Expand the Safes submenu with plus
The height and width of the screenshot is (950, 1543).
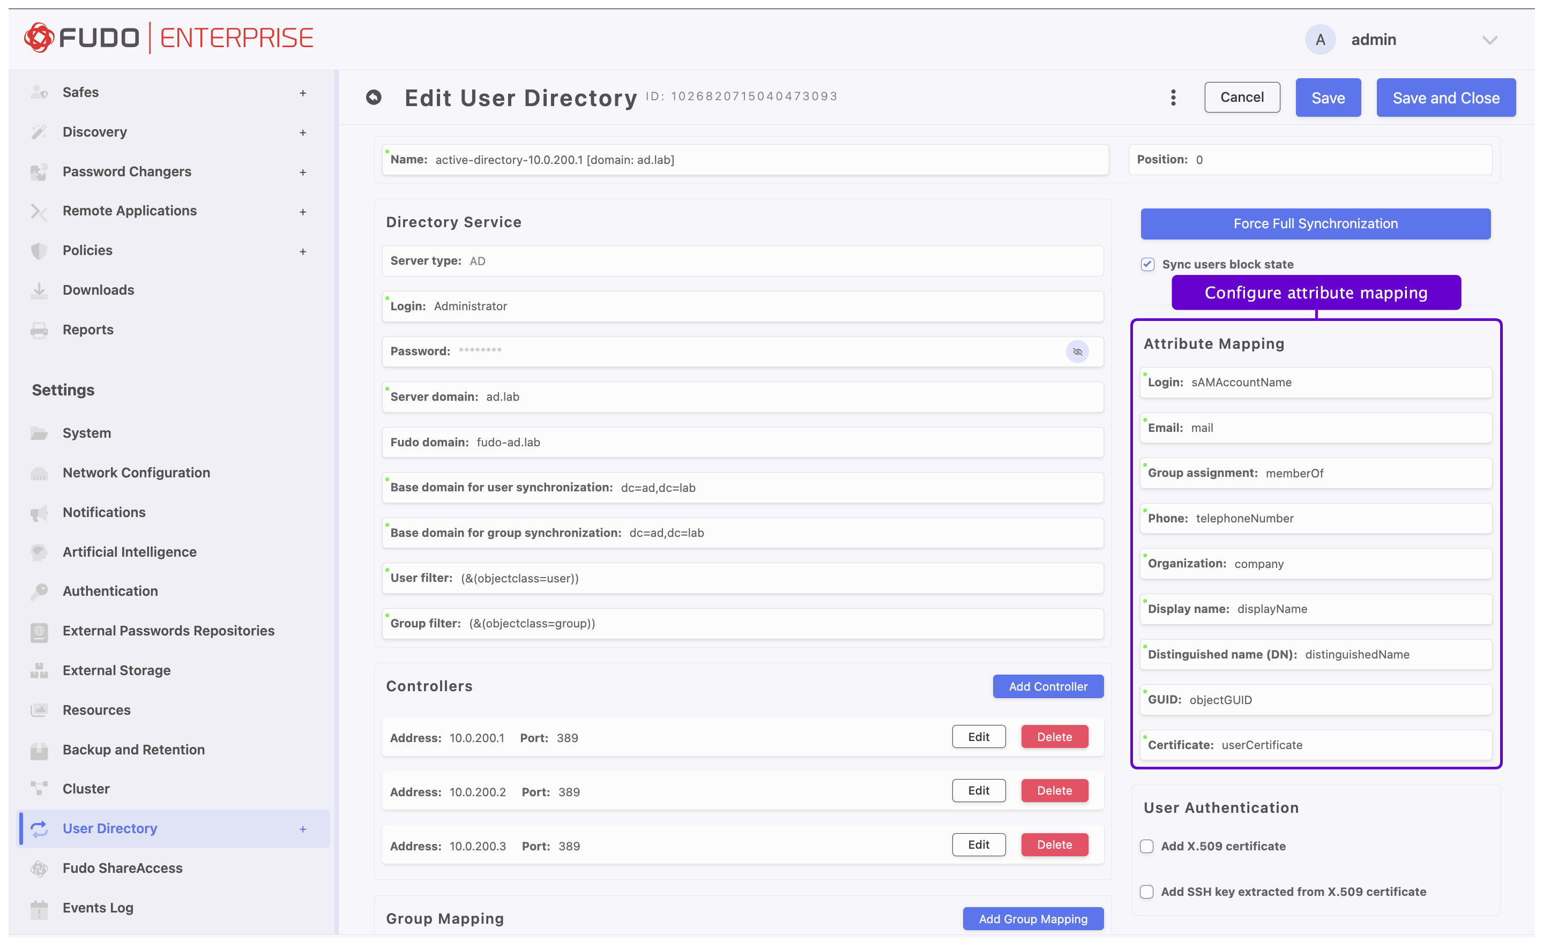tap(303, 92)
